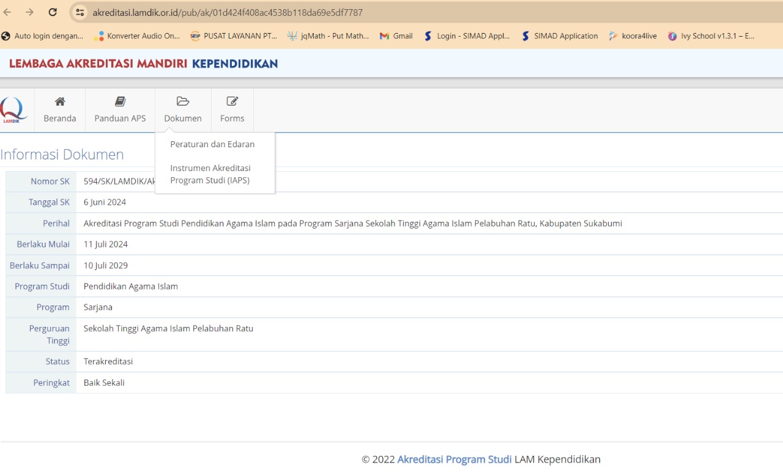The image size is (783, 476).
Task: Open the 'Konverter Audio On...' bookmark
Action: [136, 36]
